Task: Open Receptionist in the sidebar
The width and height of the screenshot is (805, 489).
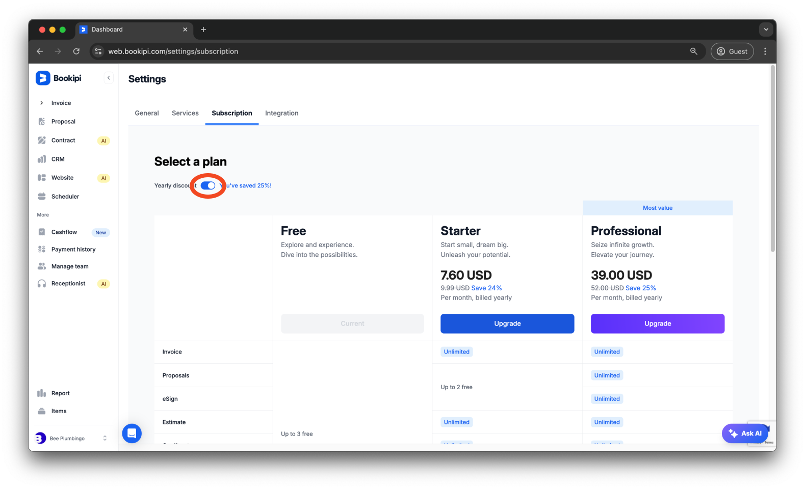Action: click(x=68, y=284)
